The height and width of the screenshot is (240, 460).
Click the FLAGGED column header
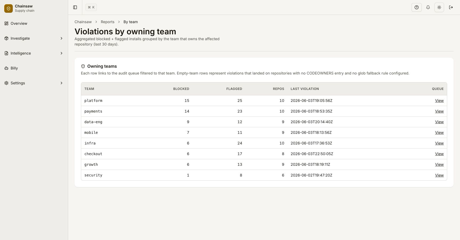(x=234, y=89)
